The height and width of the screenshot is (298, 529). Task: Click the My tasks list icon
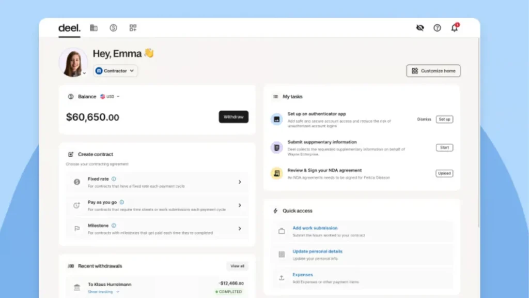coord(275,97)
